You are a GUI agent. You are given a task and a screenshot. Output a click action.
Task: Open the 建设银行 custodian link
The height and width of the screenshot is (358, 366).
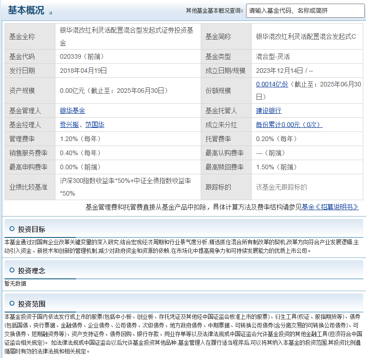[x=269, y=111]
